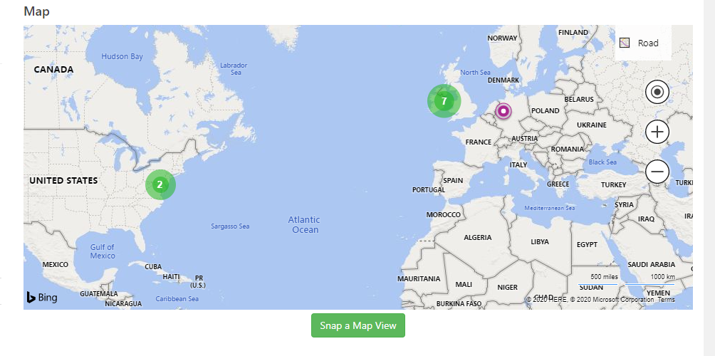Open the green cluster marked 7
The height and width of the screenshot is (356, 715).
pos(444,101)
